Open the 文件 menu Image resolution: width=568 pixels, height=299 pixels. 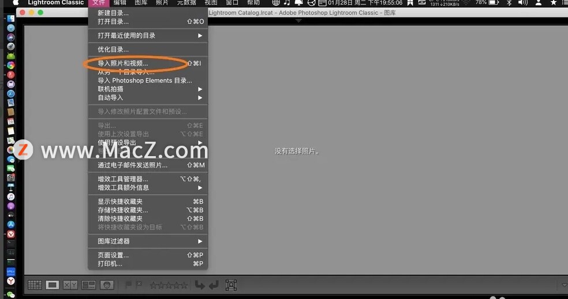tap(99, 3)
